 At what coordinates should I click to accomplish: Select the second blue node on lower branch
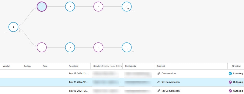(x=70, y=47)
